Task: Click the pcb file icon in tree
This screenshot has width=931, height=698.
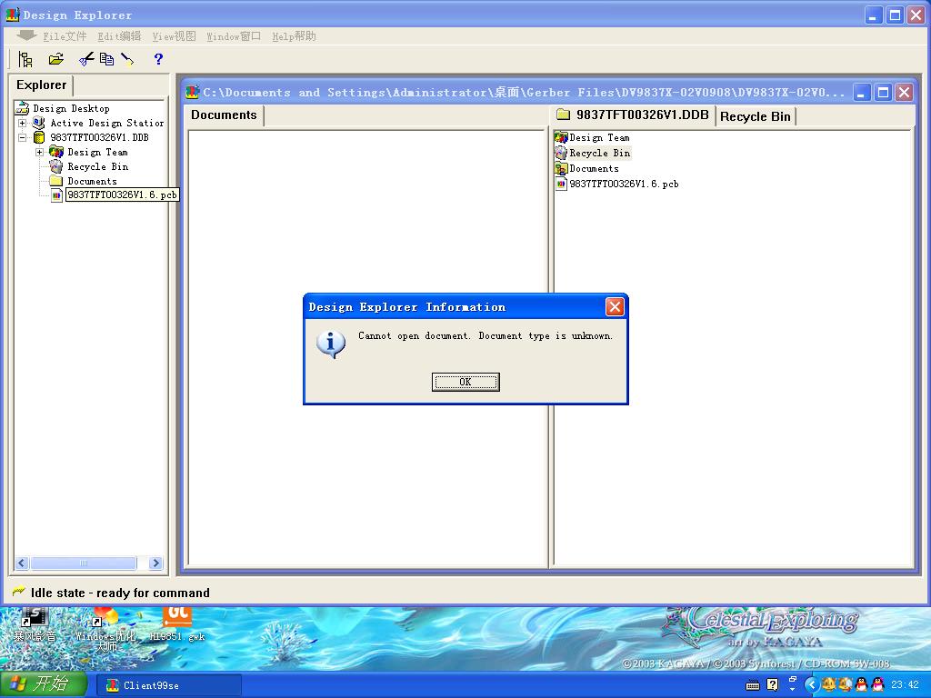Action: [56, 194]
